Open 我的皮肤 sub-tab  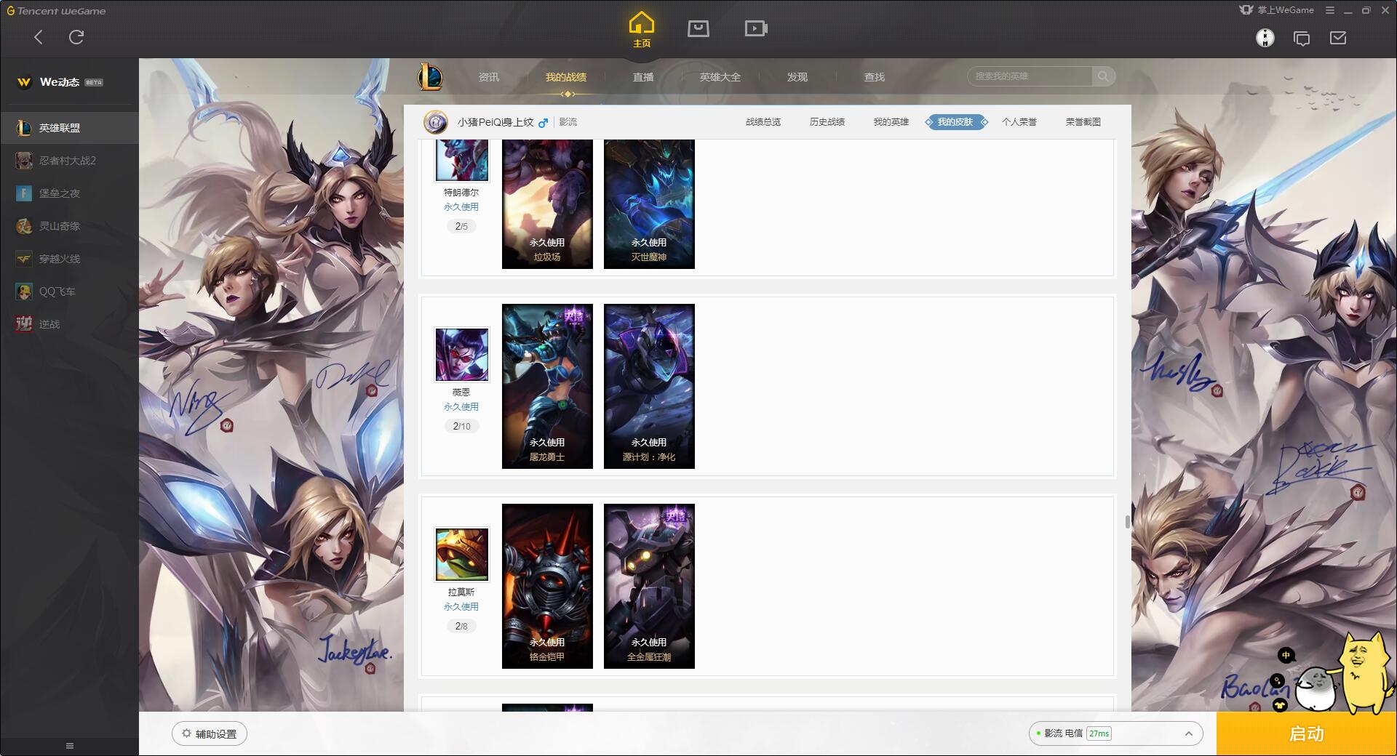pos(955,122)
